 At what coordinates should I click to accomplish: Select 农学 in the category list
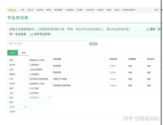[x=11, y=98]
